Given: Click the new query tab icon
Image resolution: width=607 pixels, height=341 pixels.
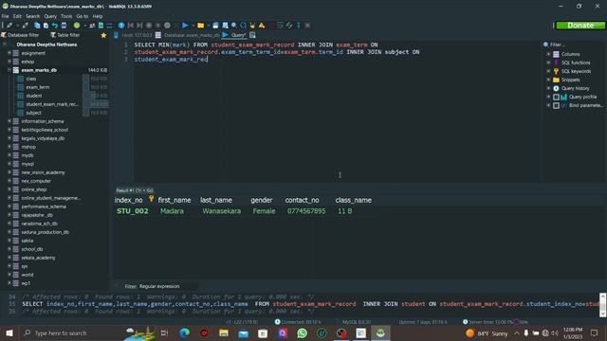Looking at the screenshot, I should 252,35.
